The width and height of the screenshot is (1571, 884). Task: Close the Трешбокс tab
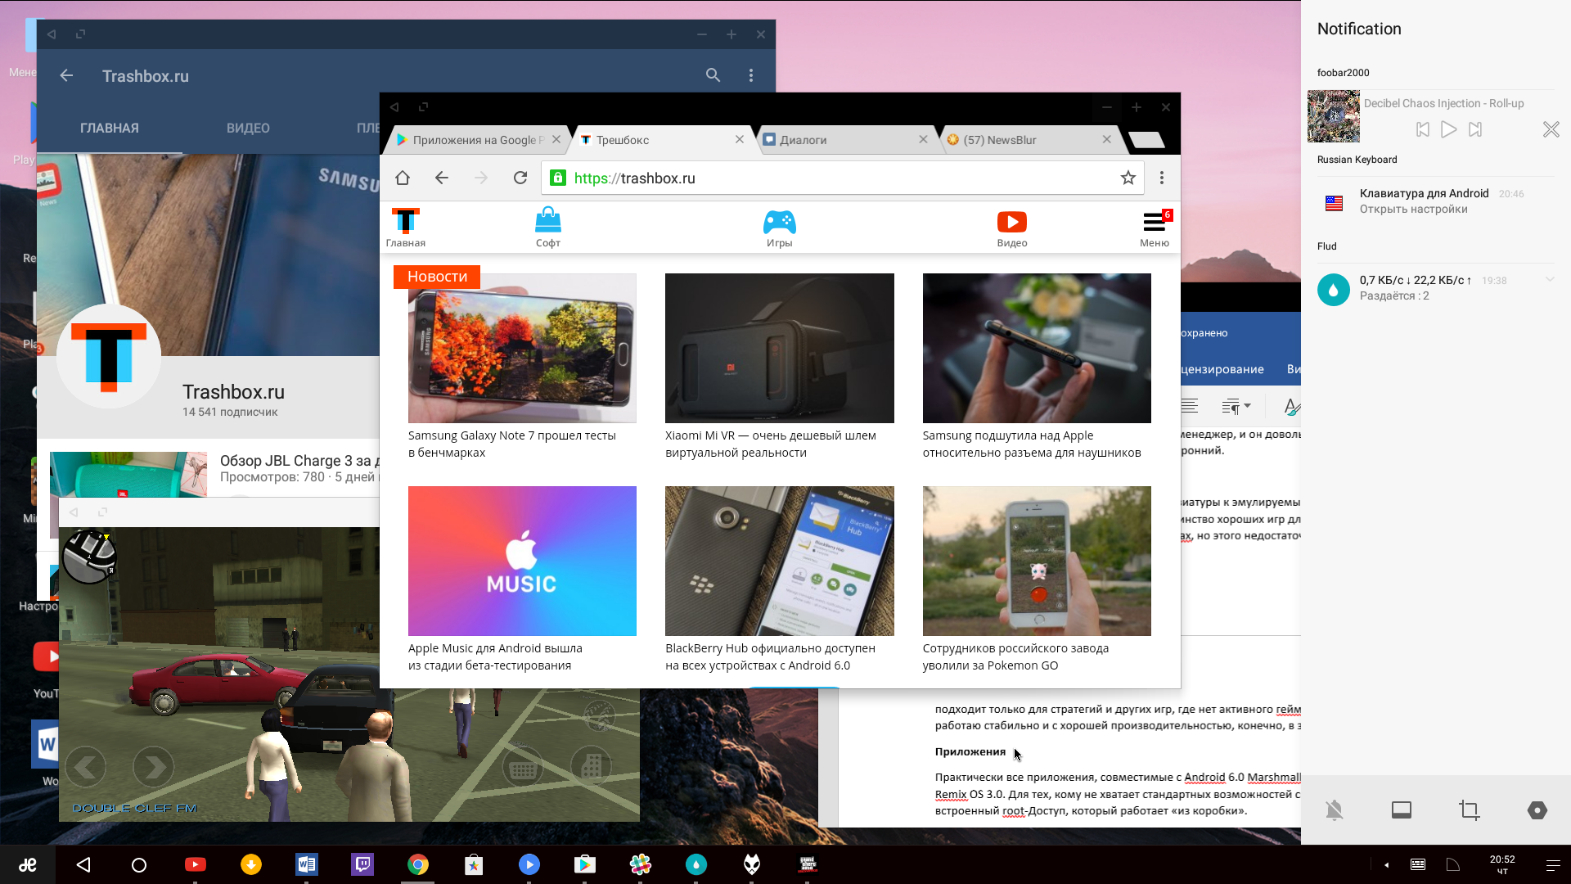[740, 139]
